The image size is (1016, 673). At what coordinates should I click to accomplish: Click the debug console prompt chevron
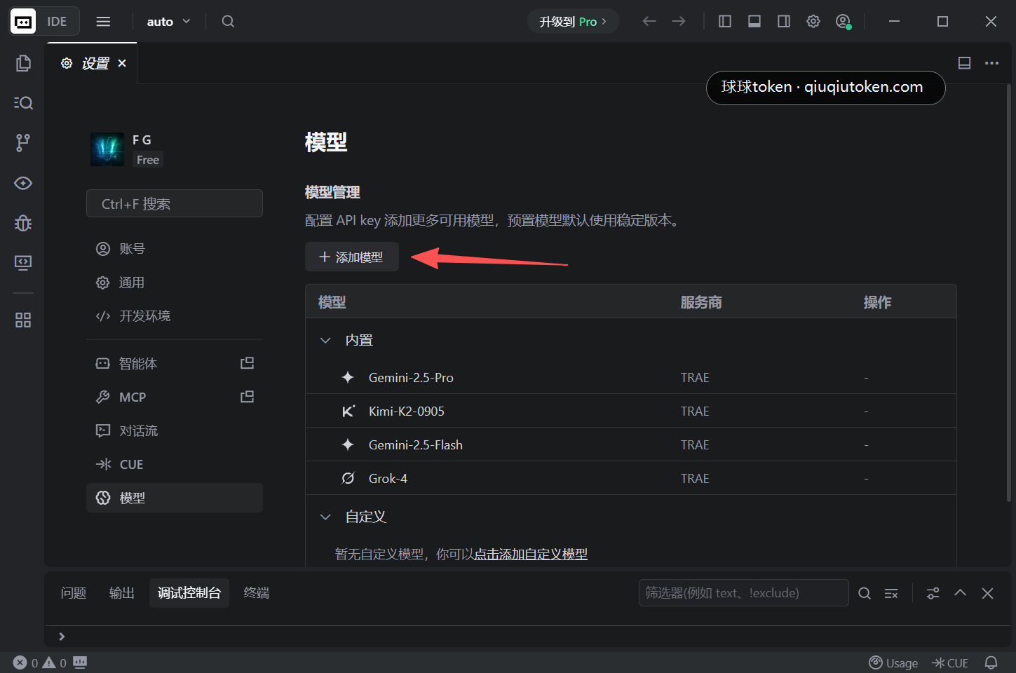[x=62, y=637]
